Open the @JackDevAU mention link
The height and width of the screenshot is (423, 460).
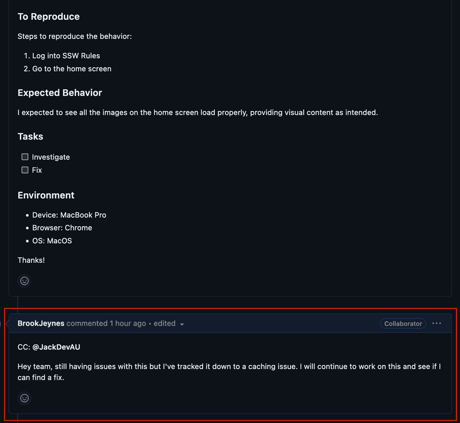pyautogui.click(x=55, y=347)
